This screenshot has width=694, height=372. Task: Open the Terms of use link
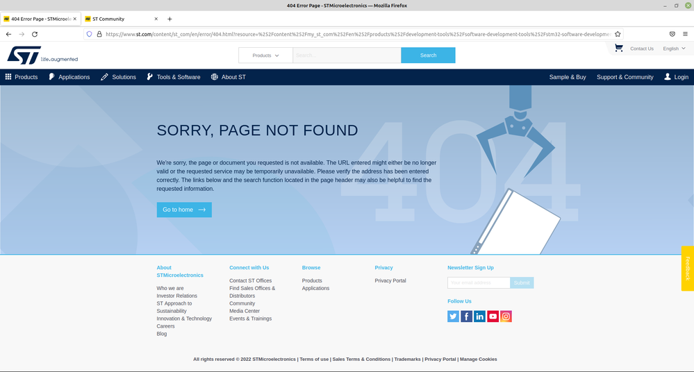(314, 360)
